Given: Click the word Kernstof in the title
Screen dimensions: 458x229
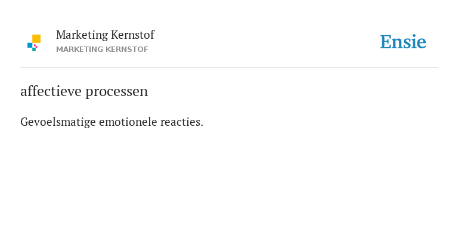Looking at the screenshot, I should (x=132, y=35).
